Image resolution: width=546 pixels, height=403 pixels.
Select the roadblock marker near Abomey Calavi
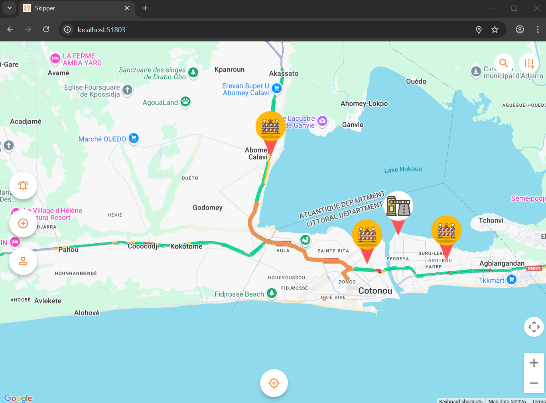point(270,127)
